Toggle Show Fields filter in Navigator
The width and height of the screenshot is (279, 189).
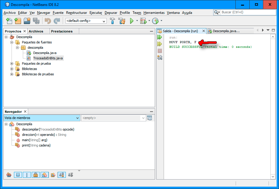pos(18,175)
